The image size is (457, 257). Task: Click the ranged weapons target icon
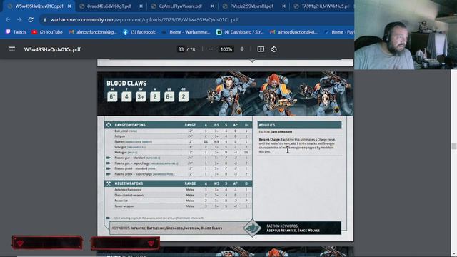click(109, 125)
